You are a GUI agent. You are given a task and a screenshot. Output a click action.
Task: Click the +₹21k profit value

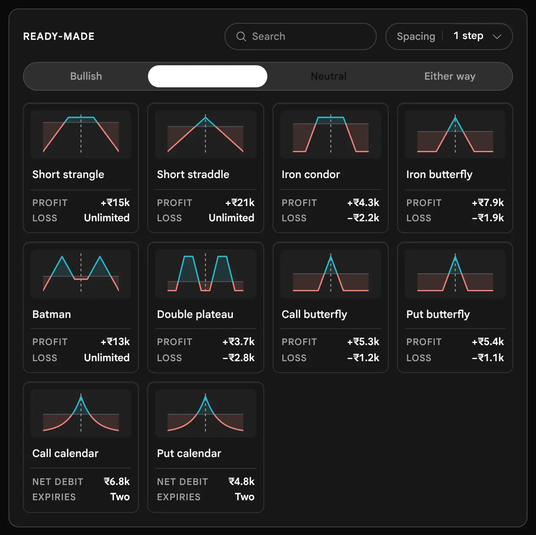[240, 203]
